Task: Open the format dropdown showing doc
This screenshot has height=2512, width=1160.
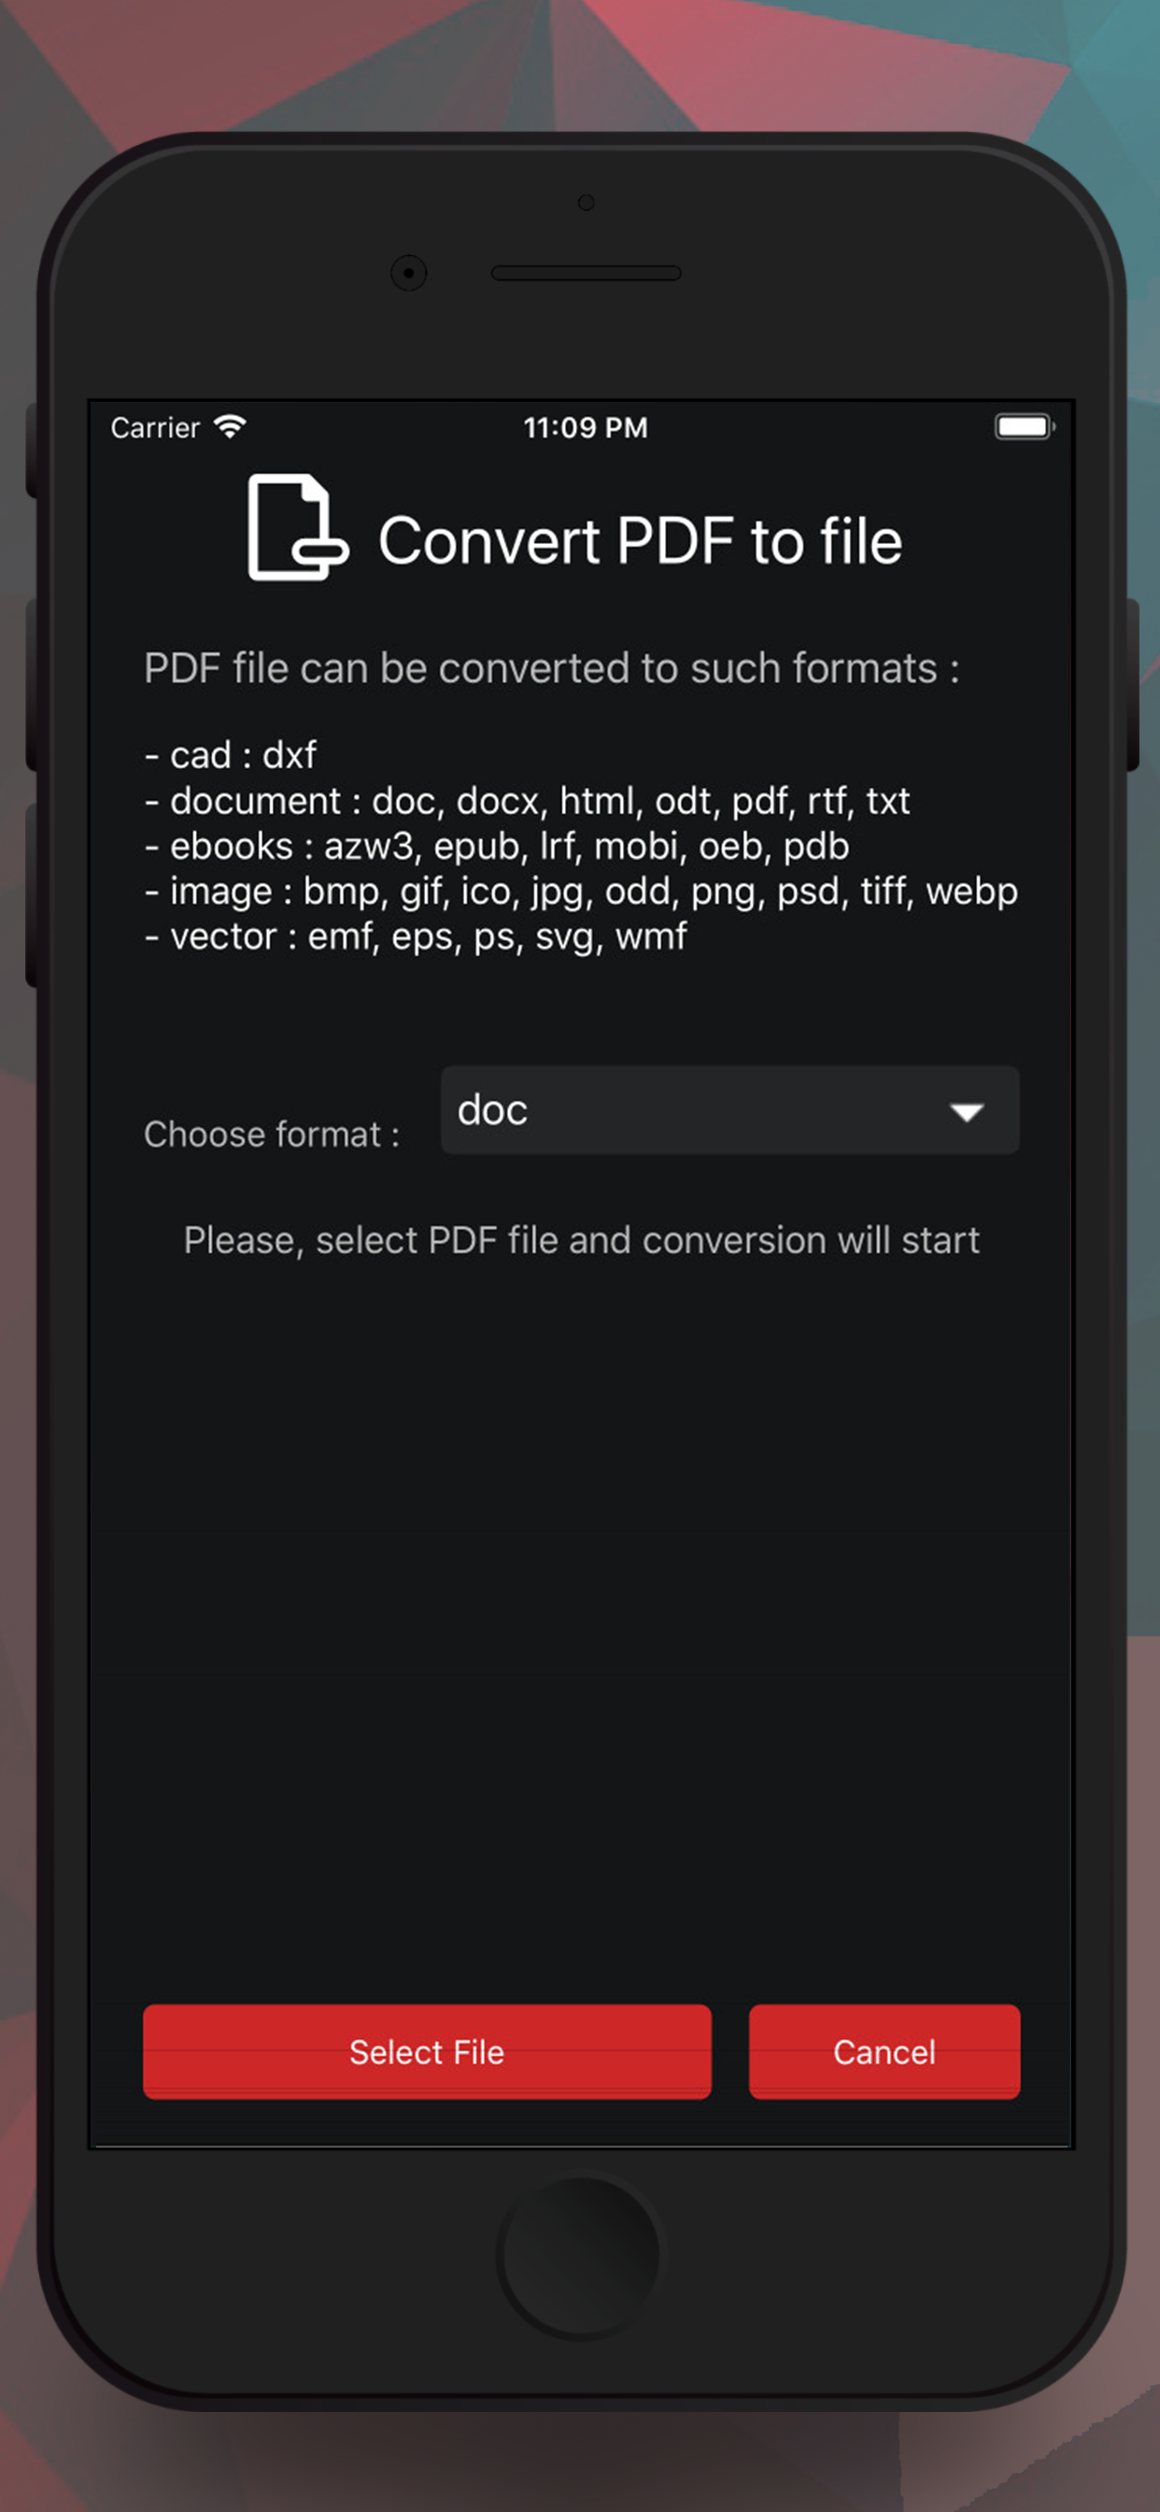Action: pyautogui.click(x=729, y=1111)
